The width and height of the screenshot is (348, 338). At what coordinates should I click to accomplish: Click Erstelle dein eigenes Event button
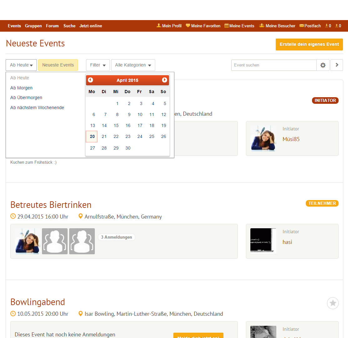pos(309,45)
